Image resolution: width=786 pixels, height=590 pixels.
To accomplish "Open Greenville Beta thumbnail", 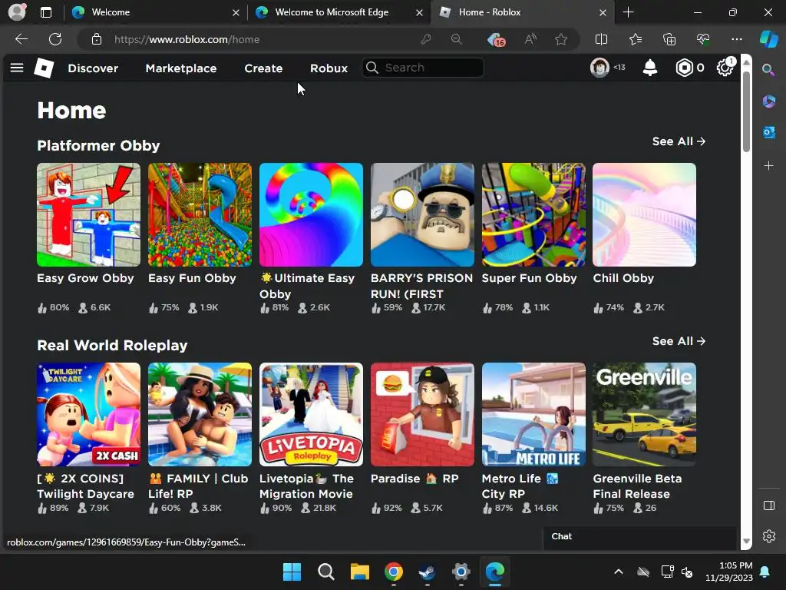I will click(x=644, y=414).
